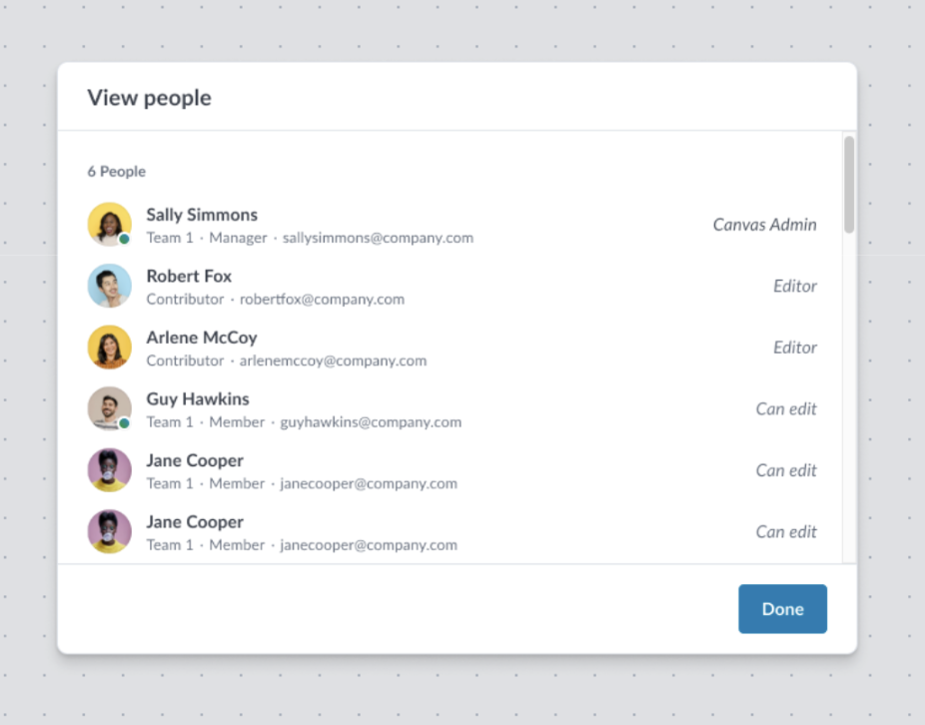The width and height of the screenshot is (925, 725).
Task: Click arlenemccoy@company.com email address
Action: 333,361
